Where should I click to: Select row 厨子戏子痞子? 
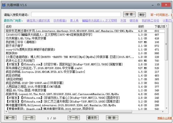click(x=85, y=46)
